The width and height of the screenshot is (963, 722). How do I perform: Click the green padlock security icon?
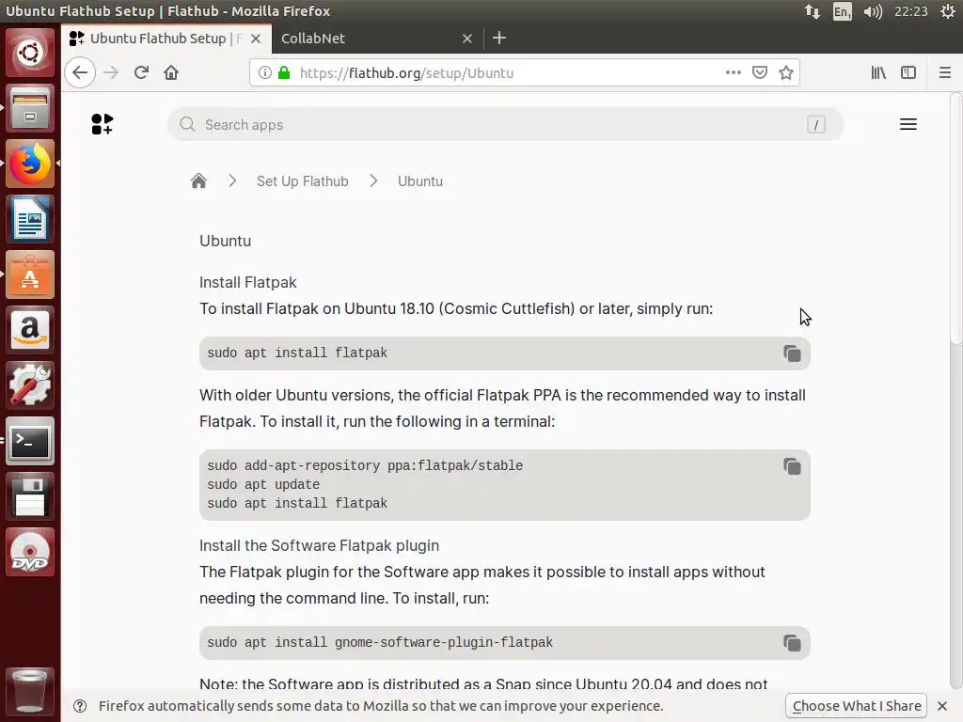coord(284,72)
